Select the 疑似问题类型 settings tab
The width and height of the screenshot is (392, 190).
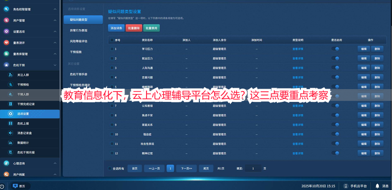click(83, 20)
